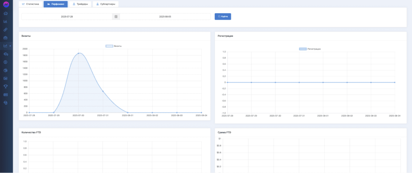The width and height of the screenshot is (412, 173).
Task: Switch to the Статистика tab
Action: 31,4
